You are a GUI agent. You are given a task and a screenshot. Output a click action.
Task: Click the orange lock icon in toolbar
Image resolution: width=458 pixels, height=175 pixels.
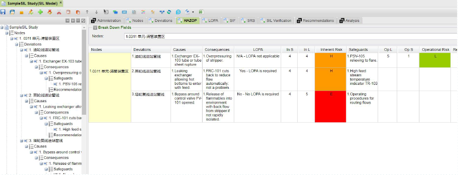click(x=21, y=12)
